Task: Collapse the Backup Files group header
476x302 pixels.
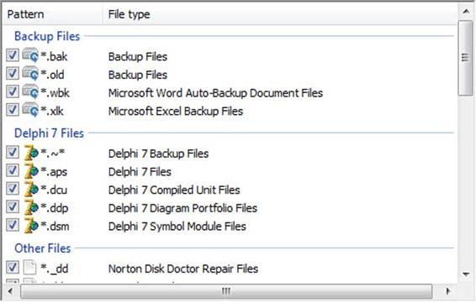Action: coord(47,36)
